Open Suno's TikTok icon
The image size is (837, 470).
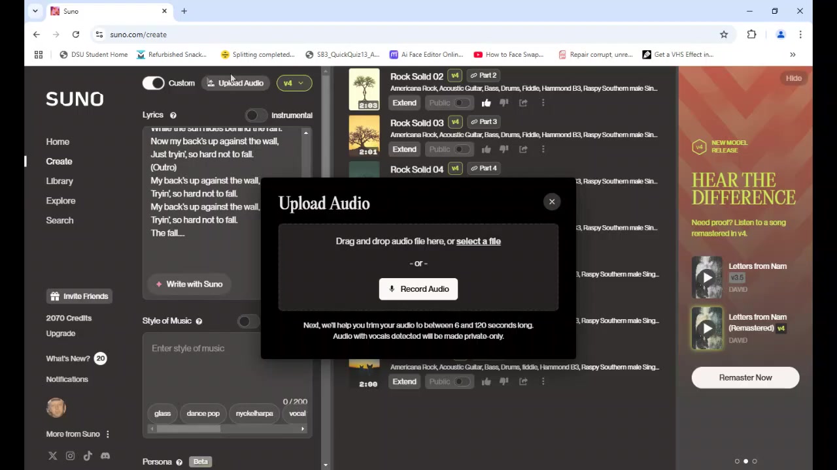tap(88, 456)
